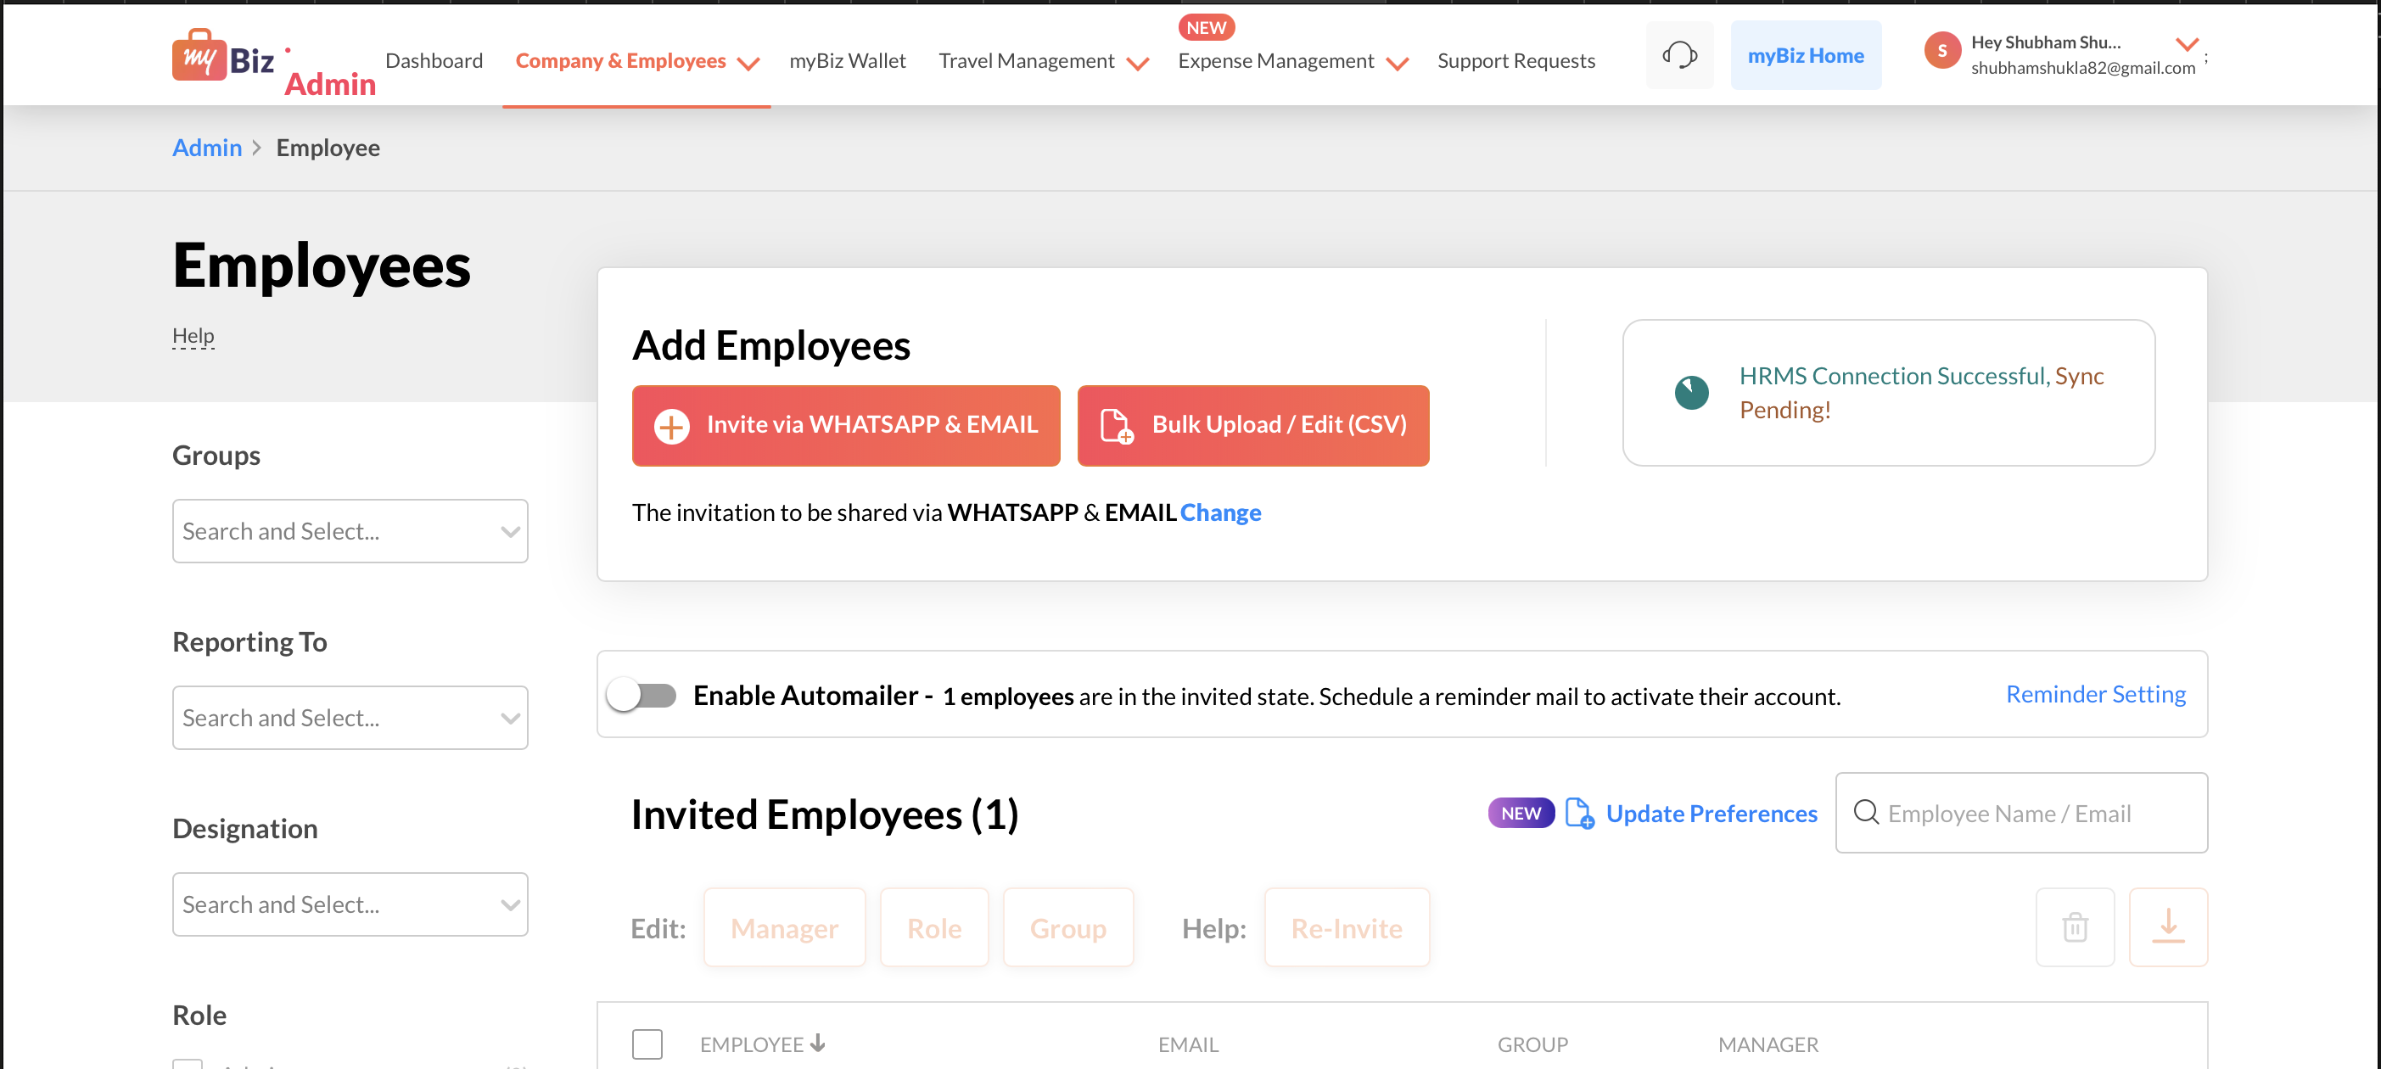Open the Help link under Employees

coord(193,335)
